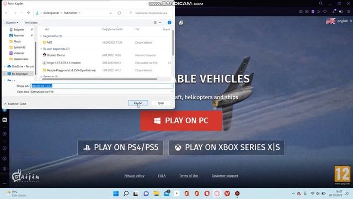Viewport: 353px width, 199px height.
Task: Click the Kaydet button in save dialog
Action: (x=138, y=103)
